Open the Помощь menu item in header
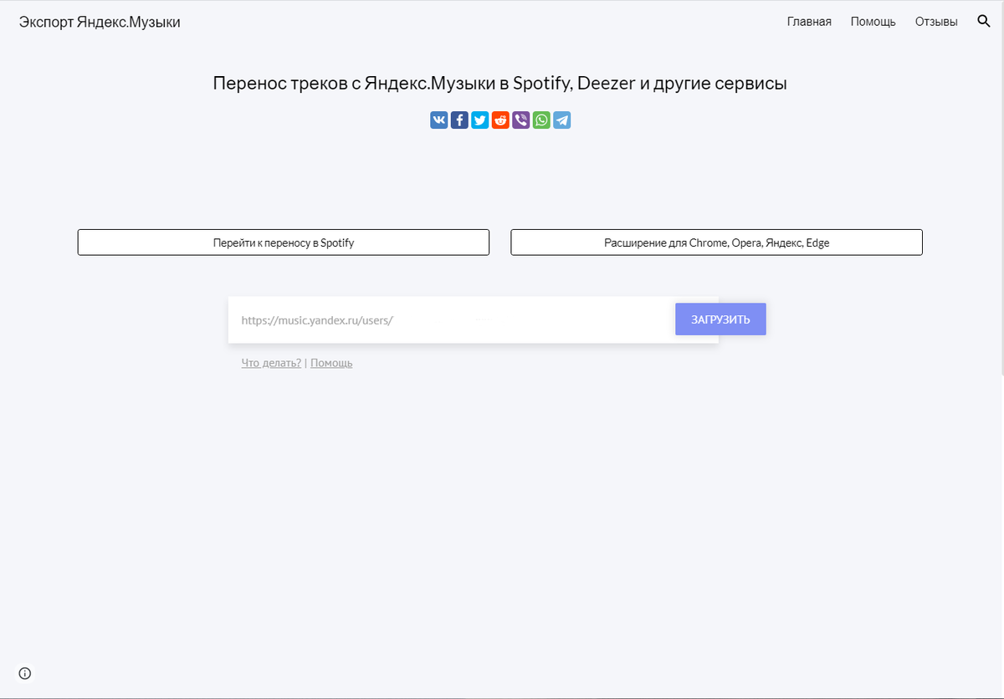 [x=873, y=22]
